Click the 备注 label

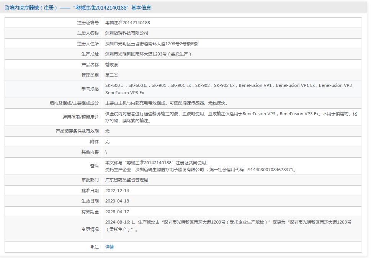click(94, 166)
